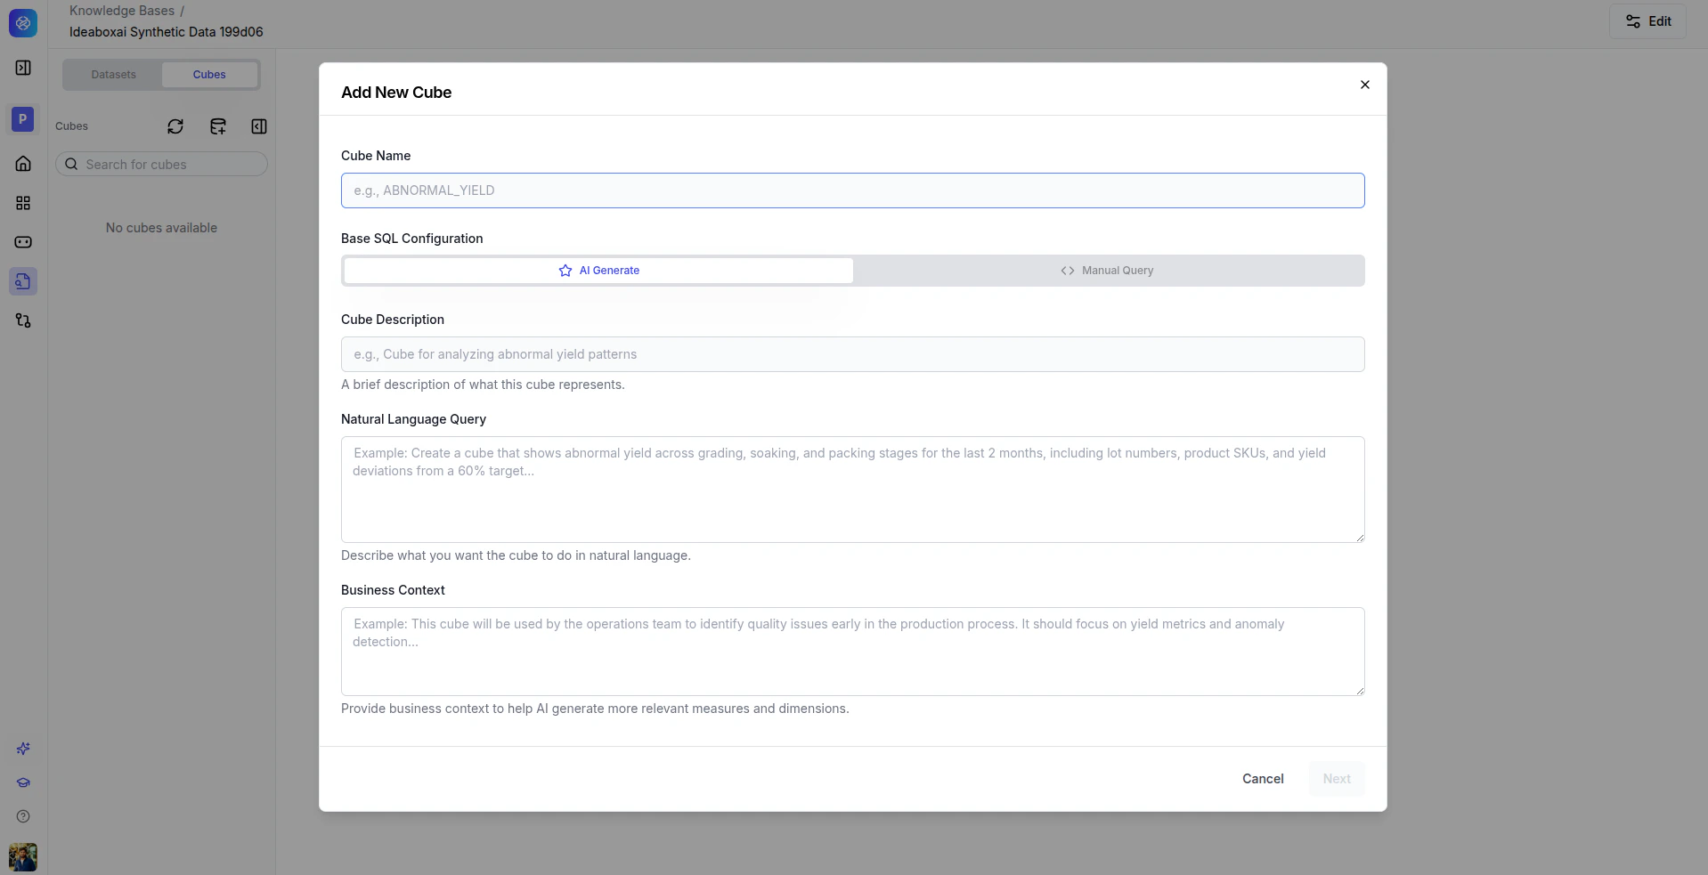The height and width of the screenshot is (875, 1708).
Task: Open the purple P workspace icon
Action: pyautogui.click(x=23, y=118)
